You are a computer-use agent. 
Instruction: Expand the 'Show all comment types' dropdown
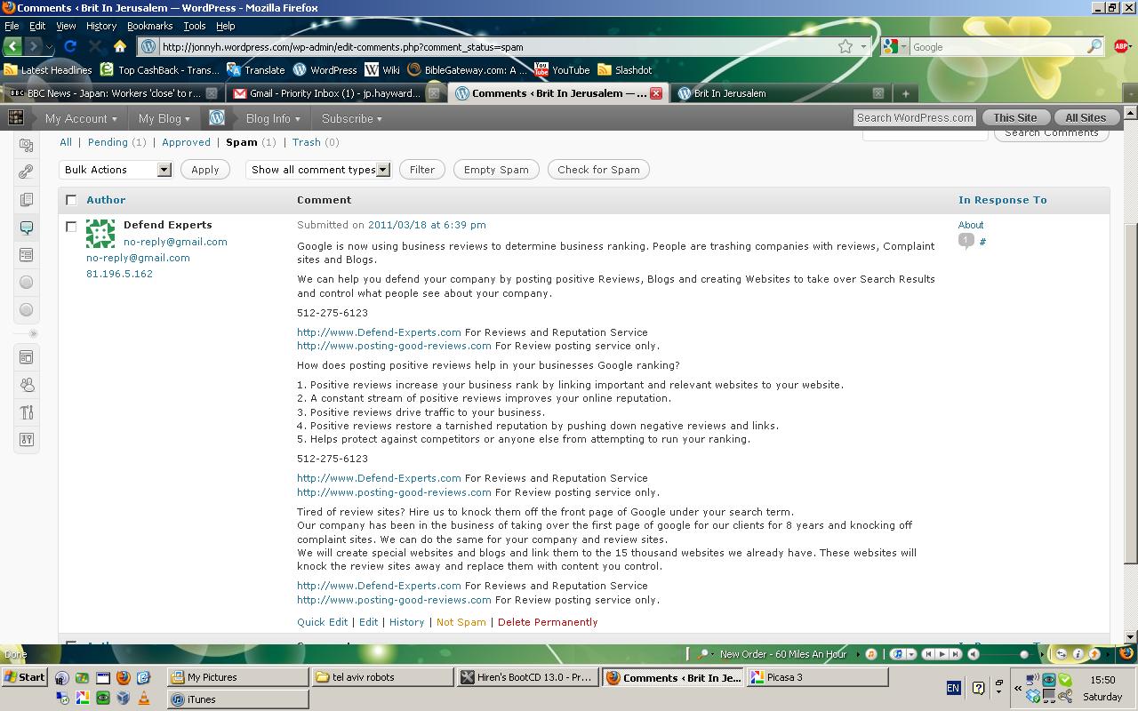(x=318, y=170)
